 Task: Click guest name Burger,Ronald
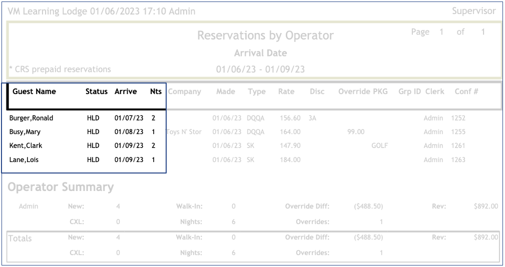(x=31, y=118)
